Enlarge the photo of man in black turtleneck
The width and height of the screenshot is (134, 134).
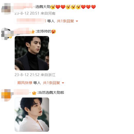32,53
